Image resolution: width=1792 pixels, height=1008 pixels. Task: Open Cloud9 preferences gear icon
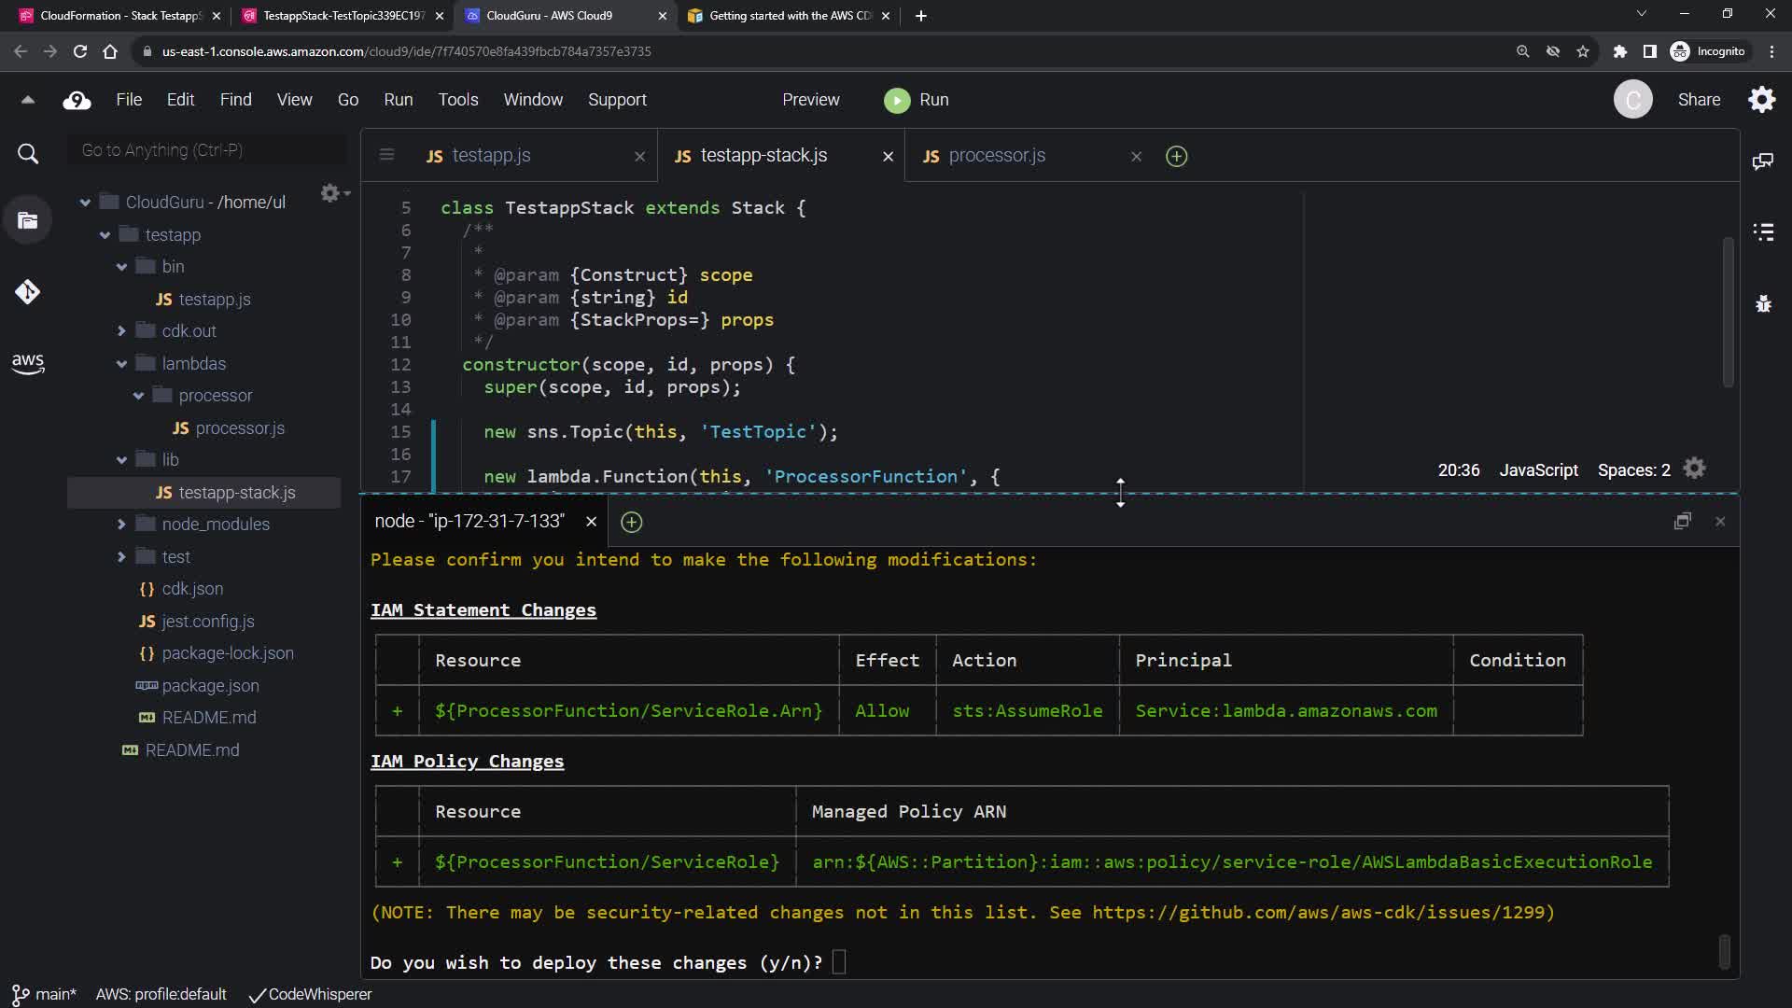[x=1761, y=100]
